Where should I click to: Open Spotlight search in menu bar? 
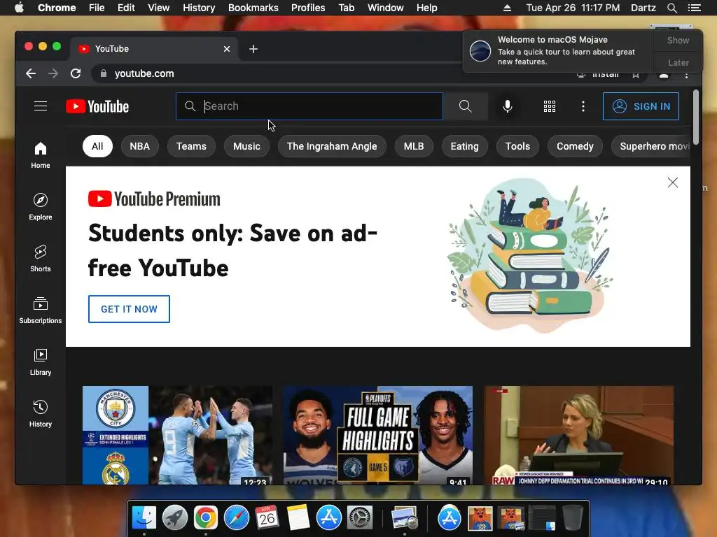tap(671, 8)
